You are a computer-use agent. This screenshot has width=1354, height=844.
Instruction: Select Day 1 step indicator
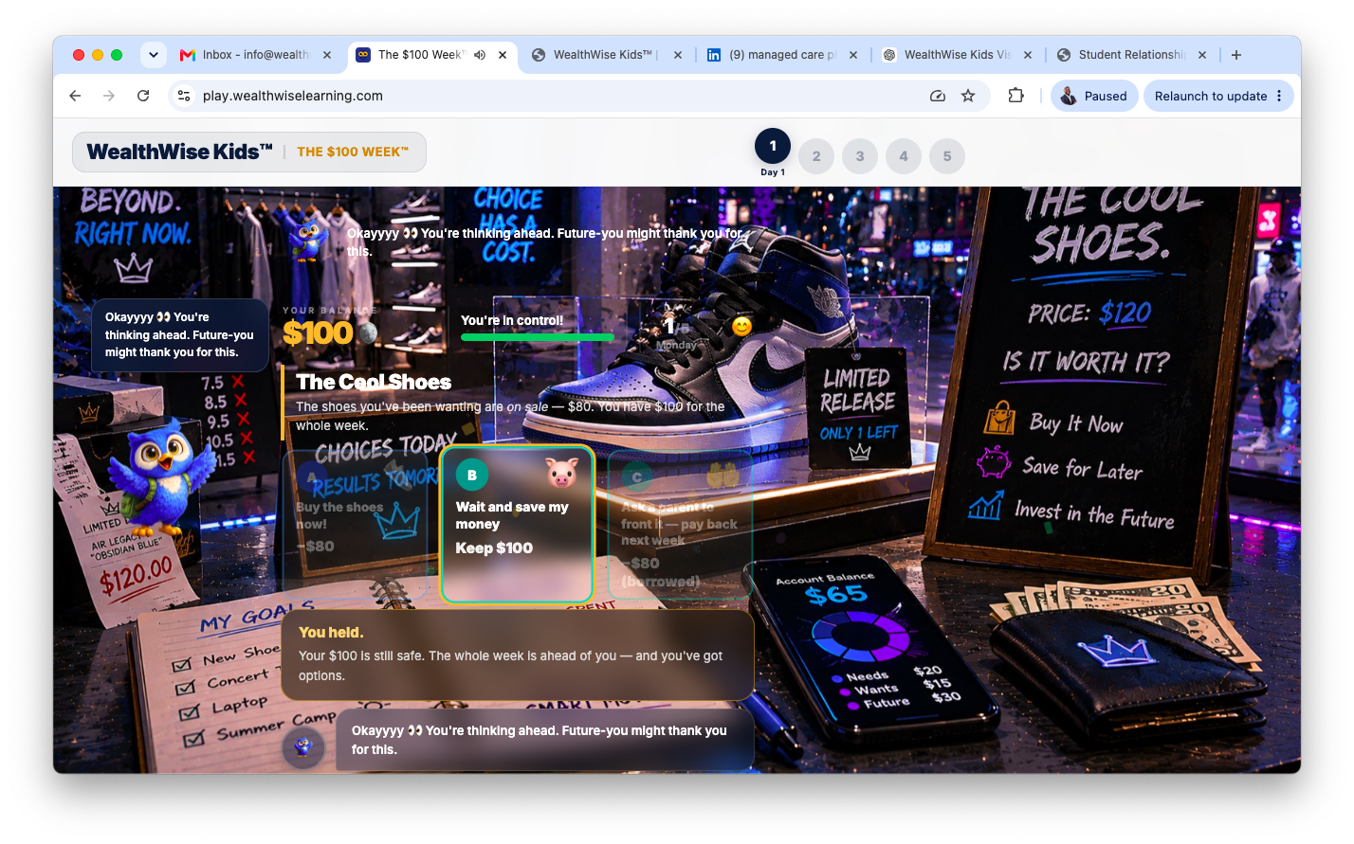tap(773, 146)
